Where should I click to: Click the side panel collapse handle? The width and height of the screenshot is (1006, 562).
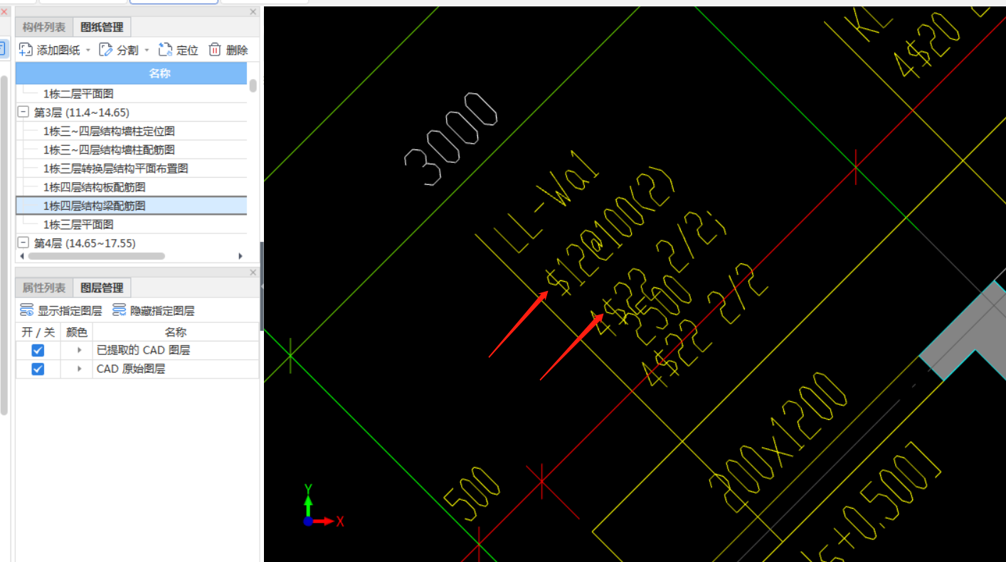(x=262, y=286)
